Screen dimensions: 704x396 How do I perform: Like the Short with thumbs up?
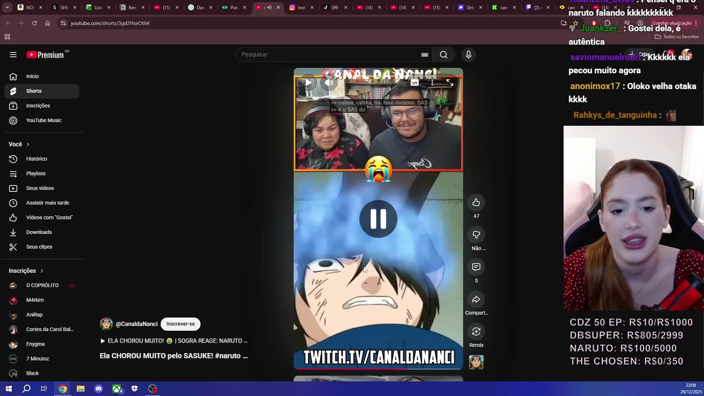click(476, 203)
